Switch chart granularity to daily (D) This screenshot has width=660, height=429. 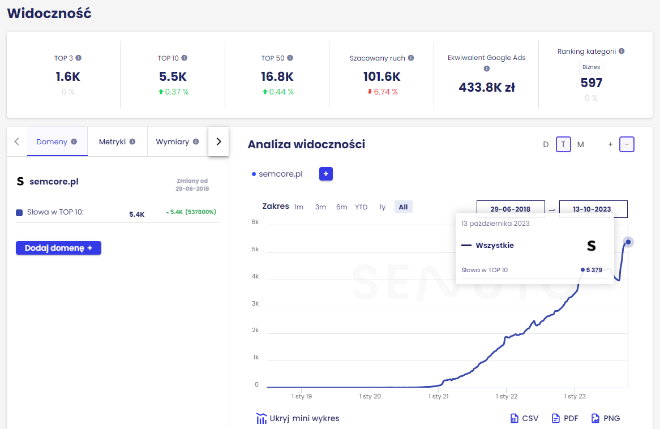[546, 144]
